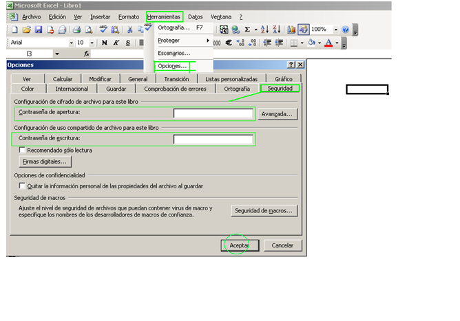Switch to the Comprobación de errores tab
Screen dimensions: 460x321
[175, 89]
